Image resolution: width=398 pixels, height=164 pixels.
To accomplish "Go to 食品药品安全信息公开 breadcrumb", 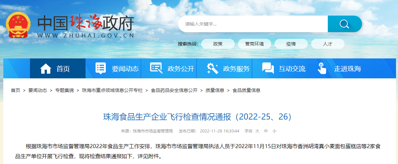I will pyautogui.click(x=174, y=90).
